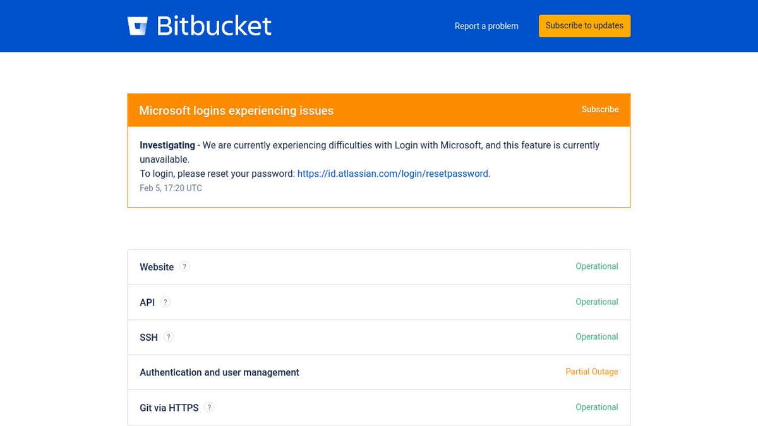Click Operational status for Website
Image resolution: width=758 pixels, height=426 pixels.
point(597,266)
